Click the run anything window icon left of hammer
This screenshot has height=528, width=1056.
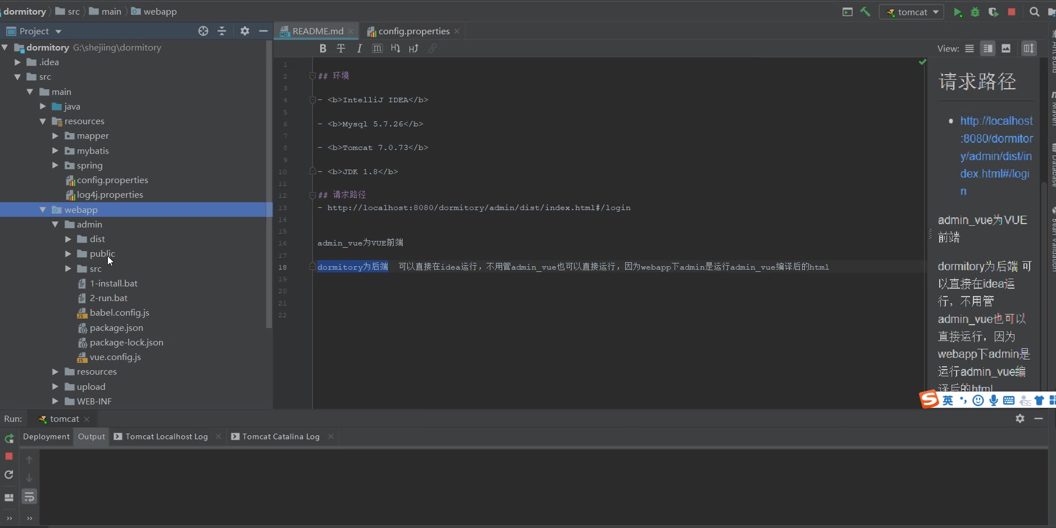tap(848, 12)
